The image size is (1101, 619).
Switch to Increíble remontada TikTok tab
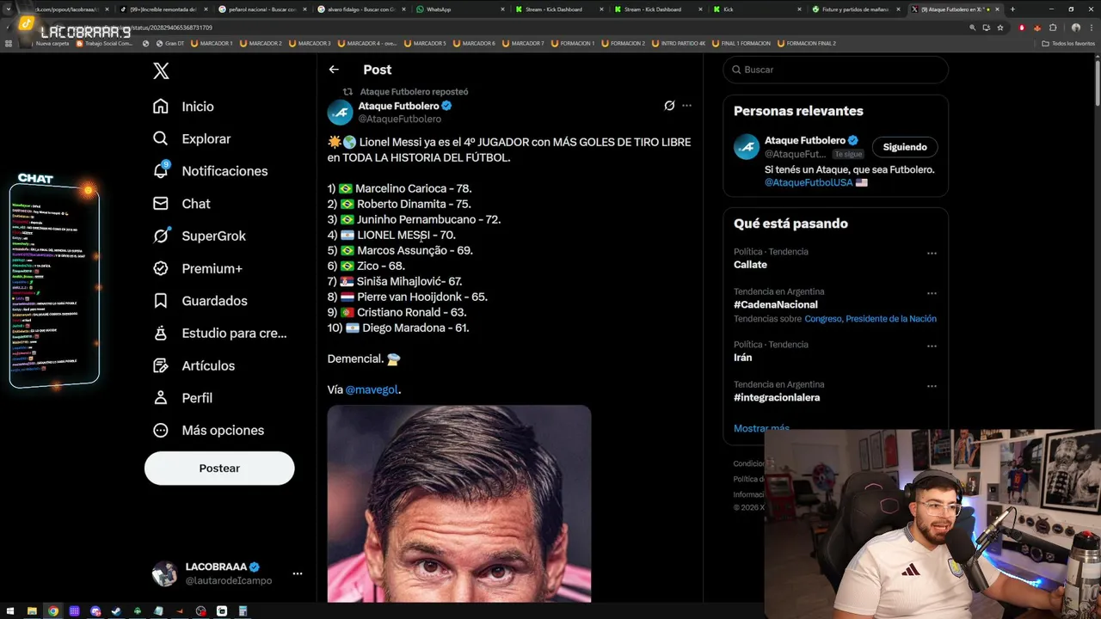tap(163, 9)
